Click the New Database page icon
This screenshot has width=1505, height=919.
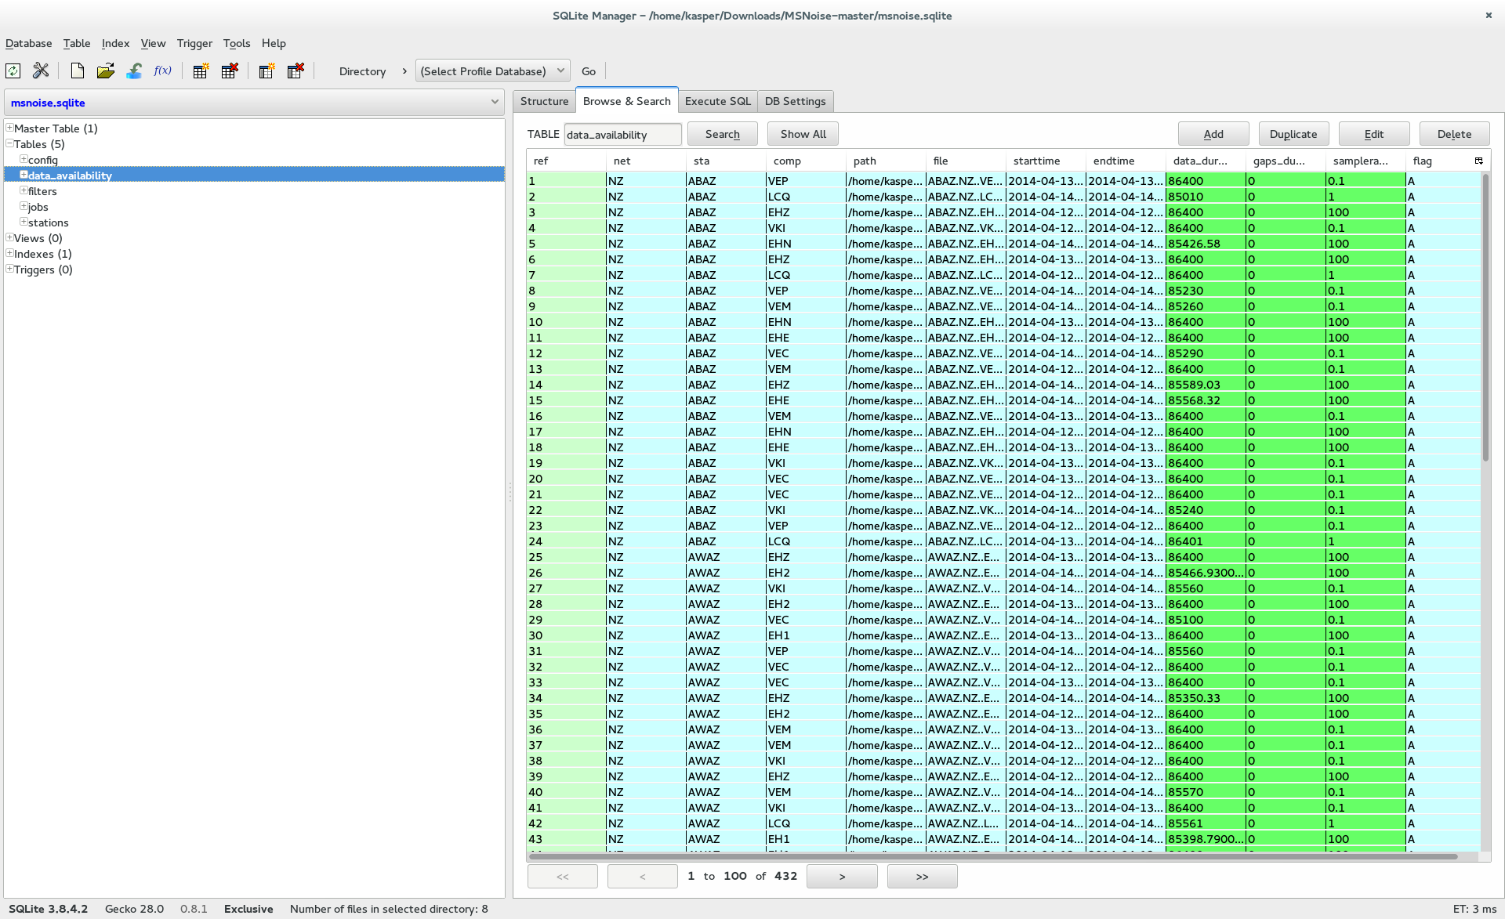tap(77, 71)
